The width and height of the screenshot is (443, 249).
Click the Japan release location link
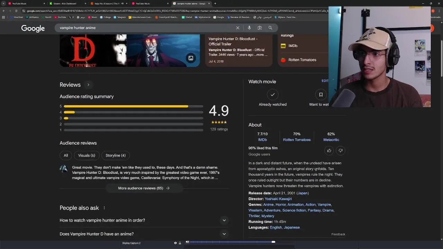pyautogui.click(x=302, y=193)
